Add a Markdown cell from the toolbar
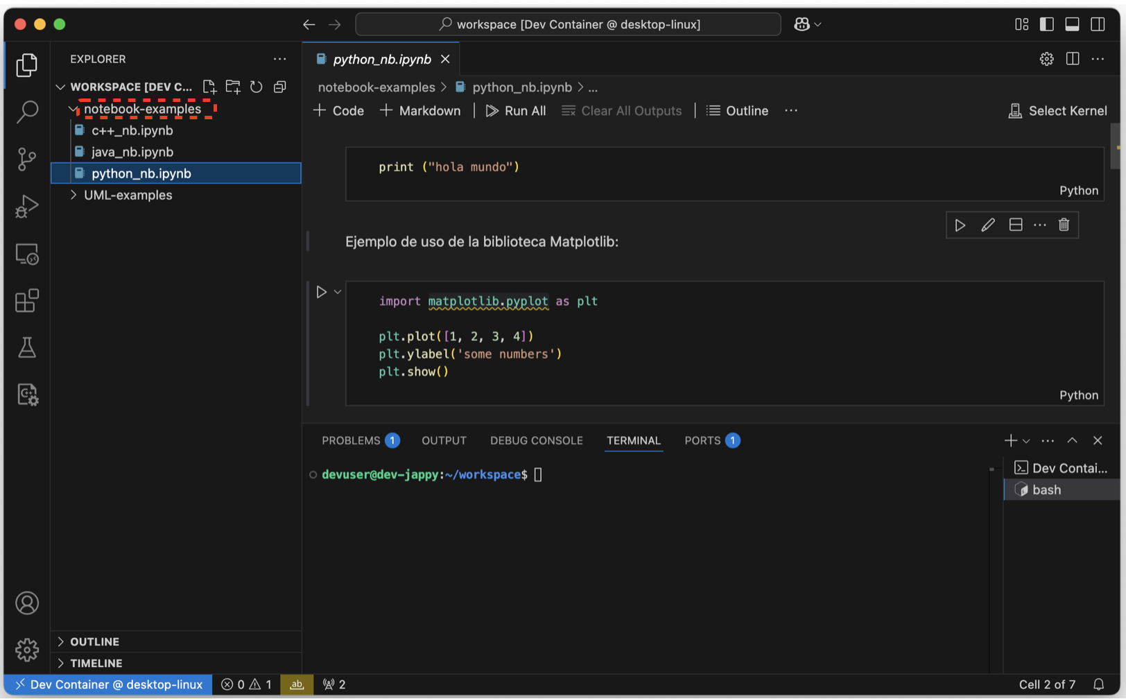 420,111
